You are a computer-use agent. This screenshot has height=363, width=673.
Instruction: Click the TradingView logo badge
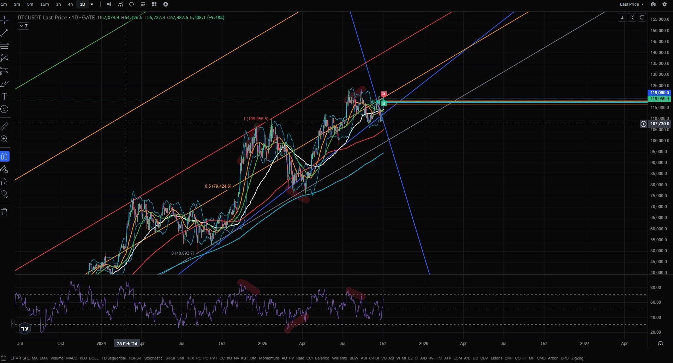pyautogui.click(x=25, y=329)
